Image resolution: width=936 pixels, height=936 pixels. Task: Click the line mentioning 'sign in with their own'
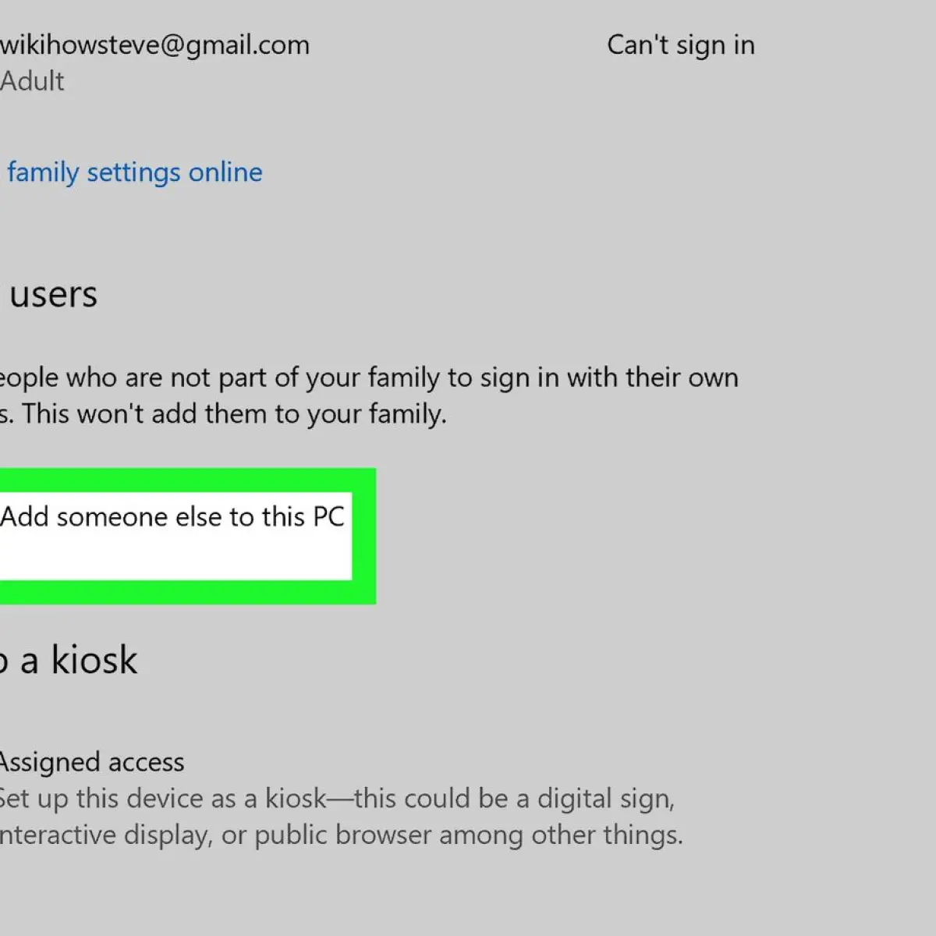point(369,378)
